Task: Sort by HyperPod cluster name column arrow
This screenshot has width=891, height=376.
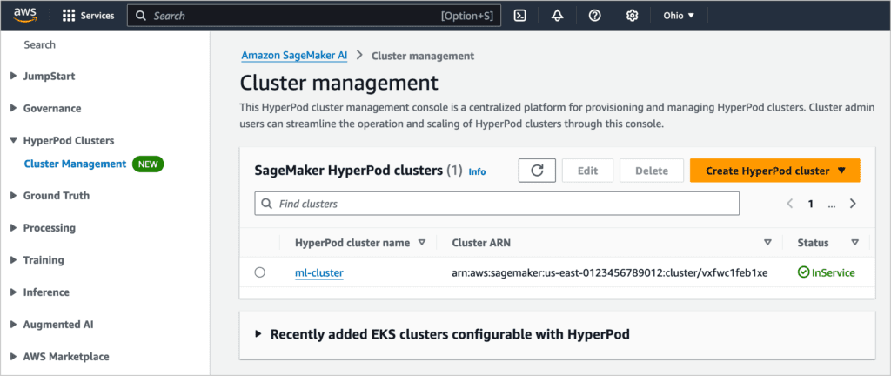Action: point(422,243)
